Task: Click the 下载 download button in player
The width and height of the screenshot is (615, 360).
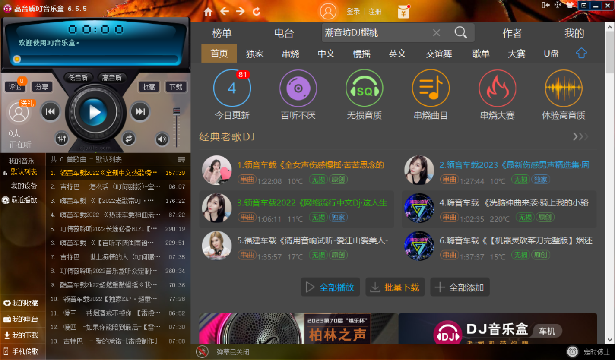Action: [176, 87]
